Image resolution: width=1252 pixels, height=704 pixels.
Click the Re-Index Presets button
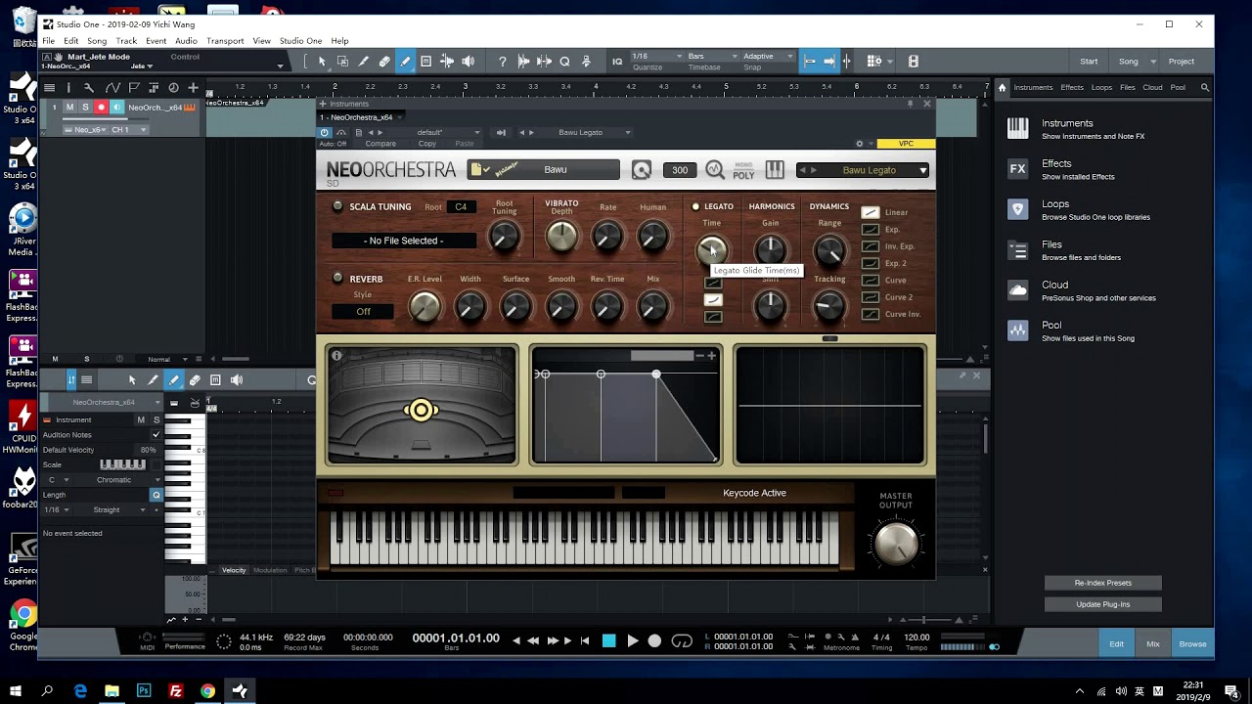click(1102, 583)
